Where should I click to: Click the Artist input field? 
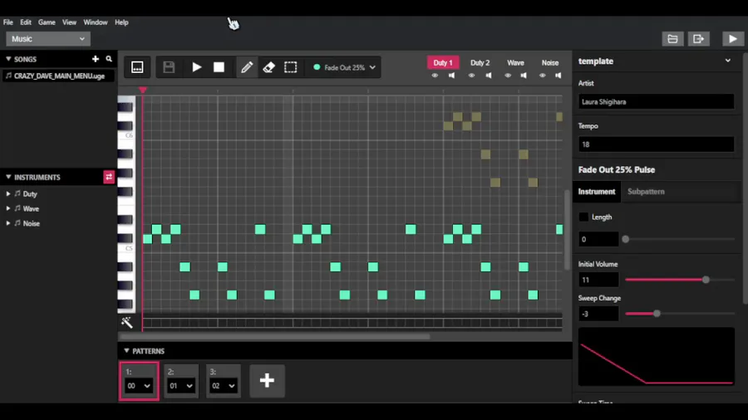click(657, 102)
